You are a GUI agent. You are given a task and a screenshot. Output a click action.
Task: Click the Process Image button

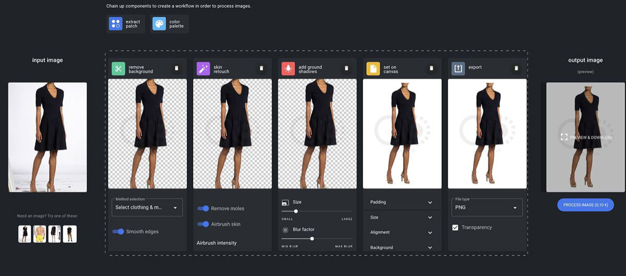[x=585, y=205]
